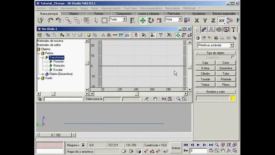Click the 0 / 100 time slider
This screenshot has width=275, height=155.
tap(55, 135)
